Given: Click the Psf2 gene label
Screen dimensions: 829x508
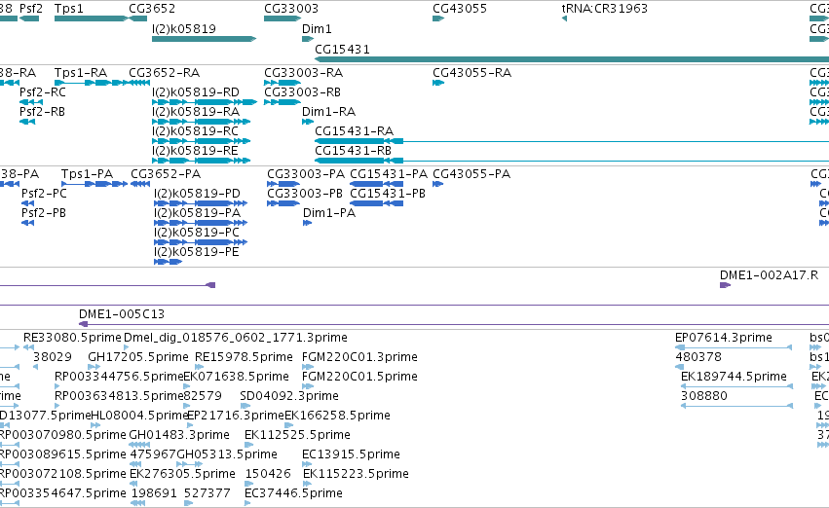Looking at the screenshot, I should 30,9.
